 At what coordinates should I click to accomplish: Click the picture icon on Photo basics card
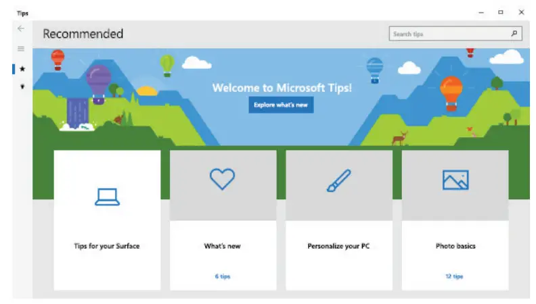pyautogui.click(x=455, y=180)
